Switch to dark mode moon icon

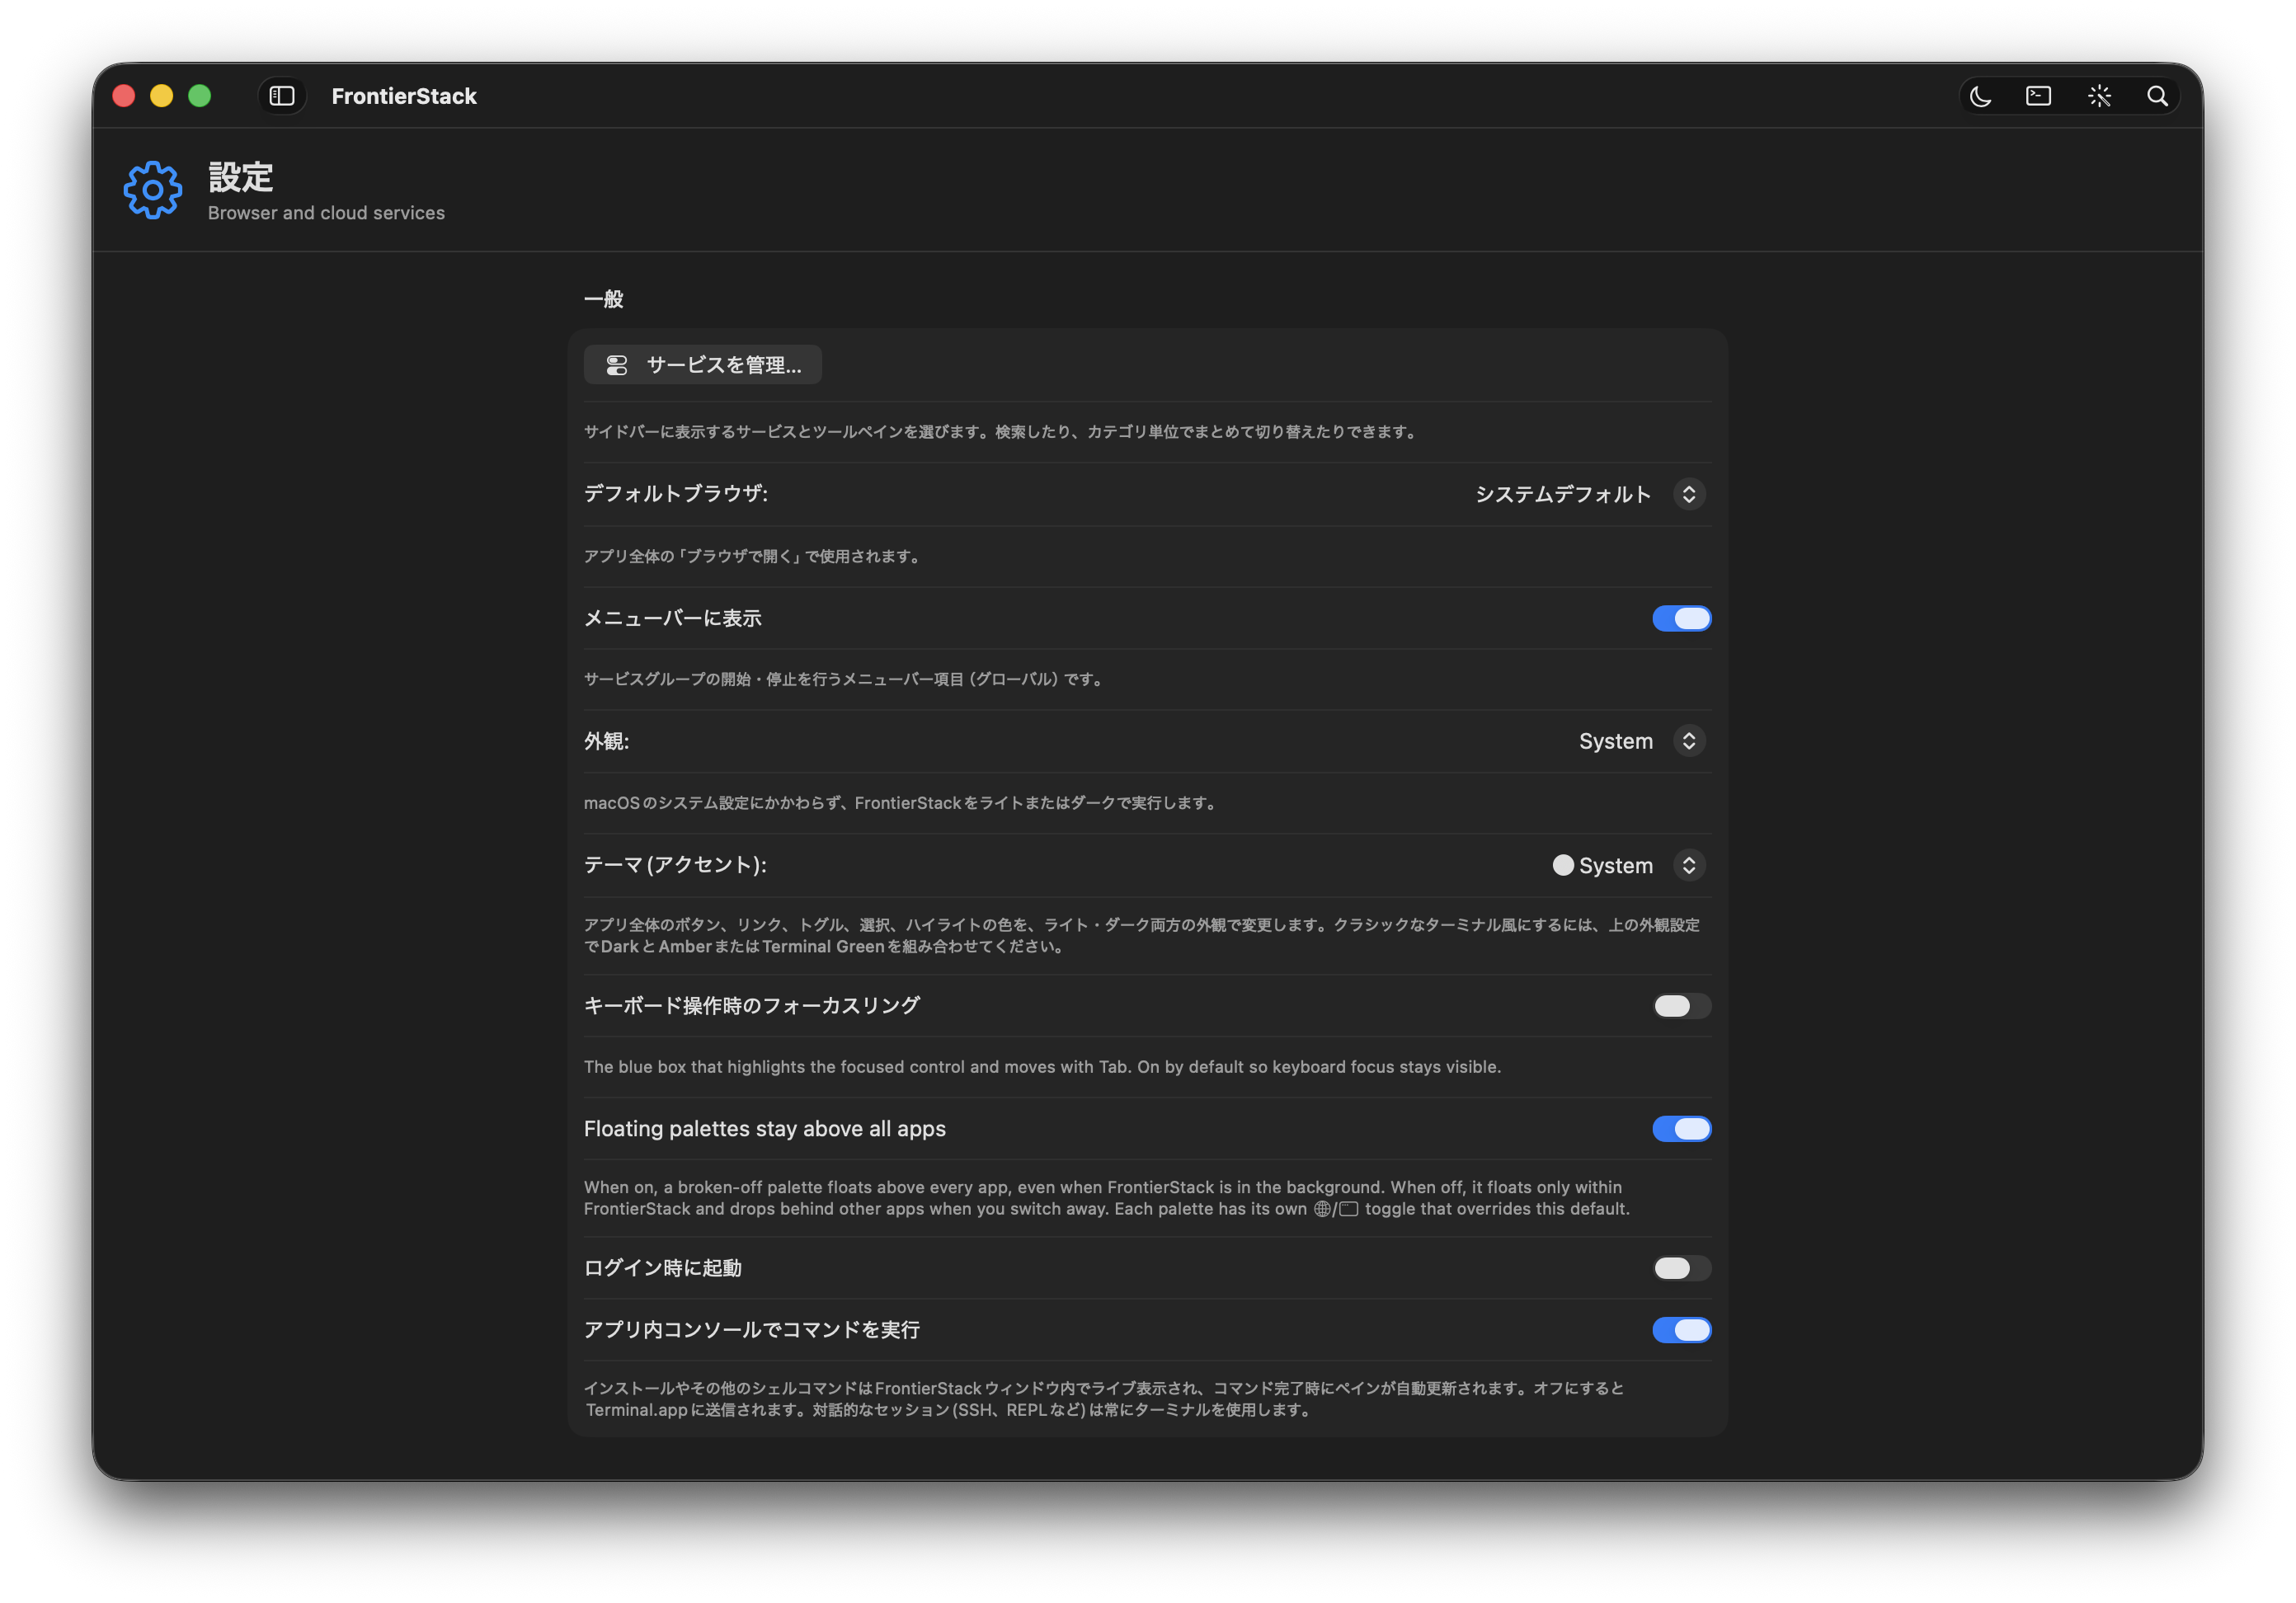tap(1980, 96)
